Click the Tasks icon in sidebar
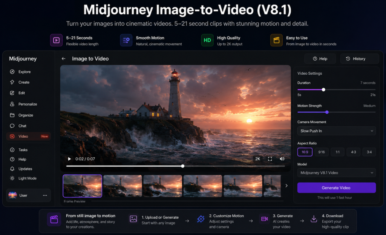This screenshot has height=235, width=386. (12, 150)
